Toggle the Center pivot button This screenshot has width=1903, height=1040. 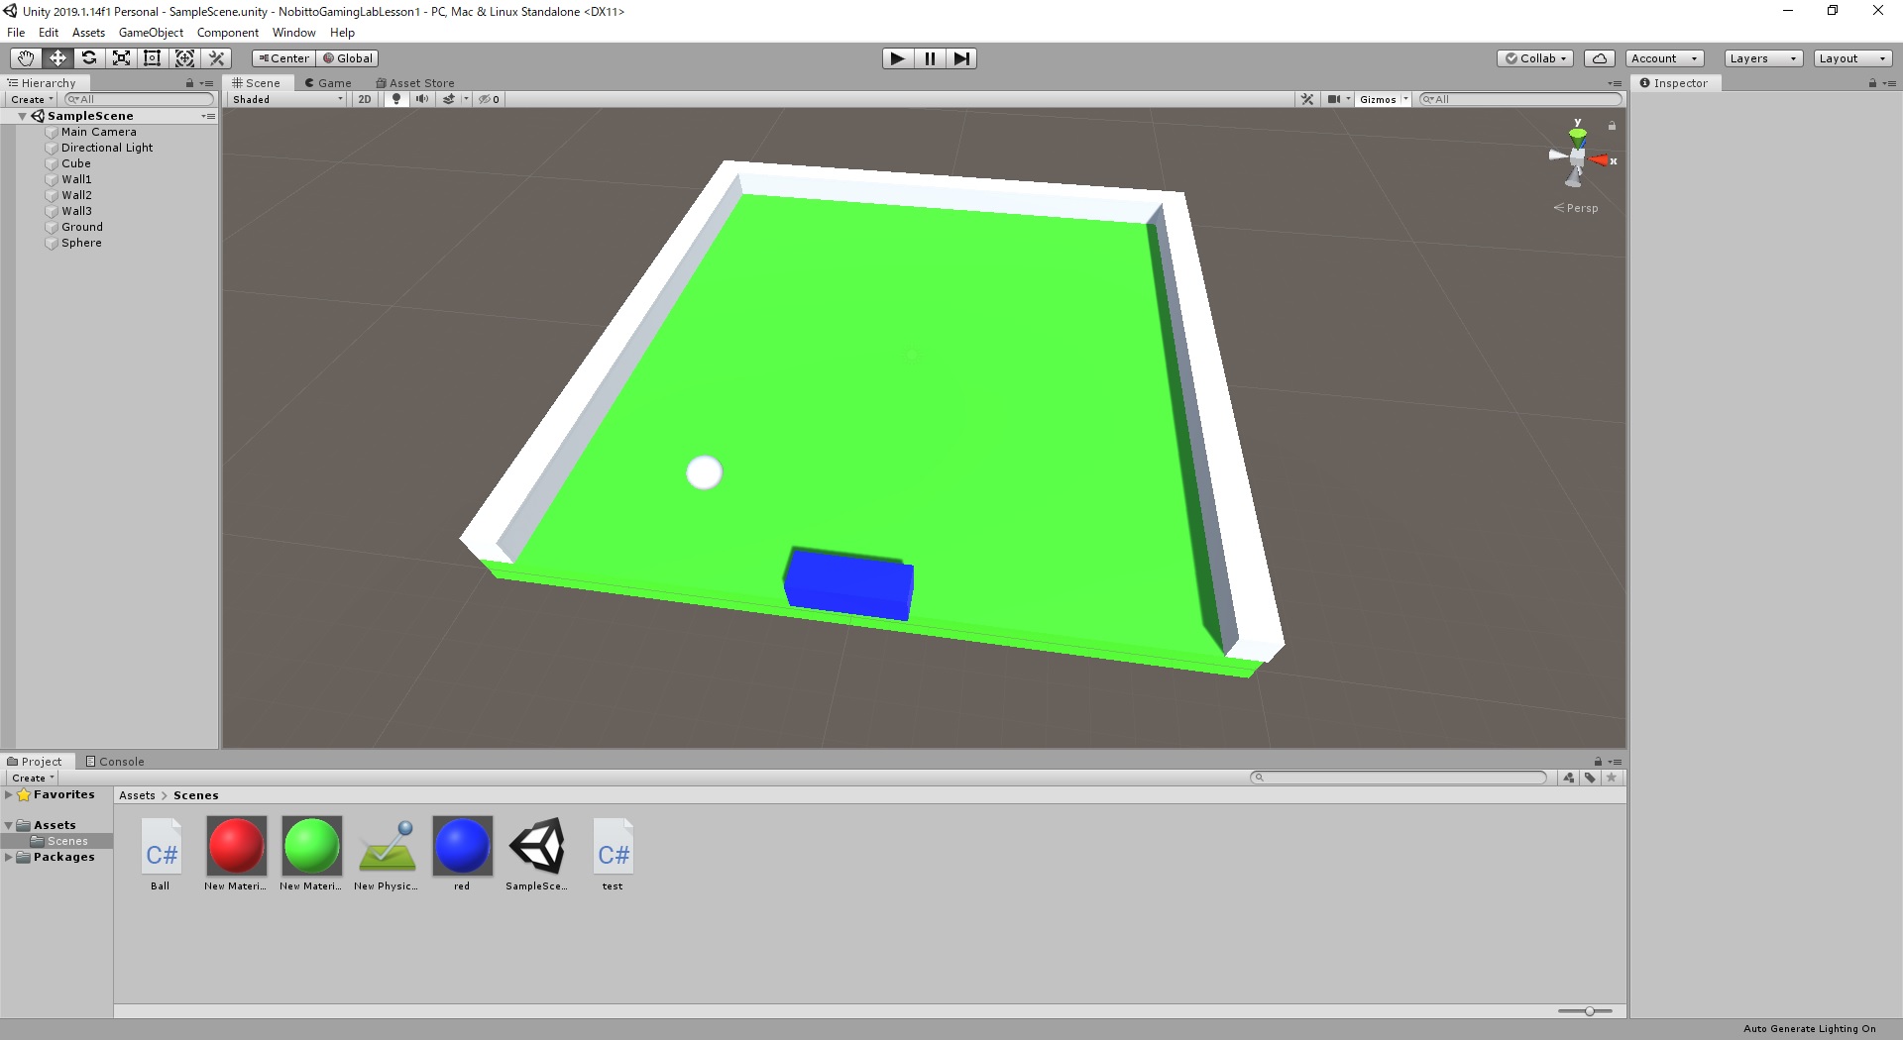[x=283, y=58]
